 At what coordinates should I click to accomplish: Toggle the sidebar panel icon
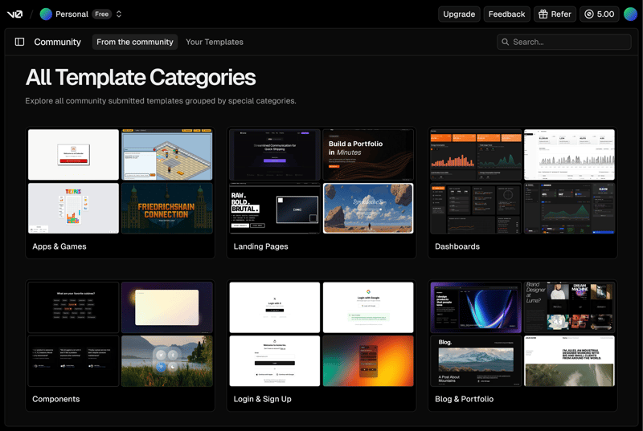pyautogui.click(x=20, y=42)
